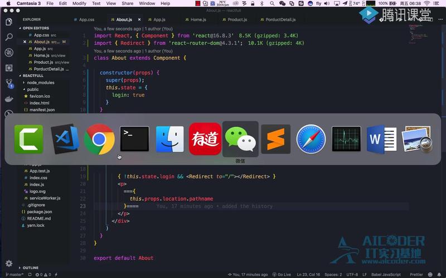
Task: Switch to Google Chrome in app switcher
Action: [99, 139]
